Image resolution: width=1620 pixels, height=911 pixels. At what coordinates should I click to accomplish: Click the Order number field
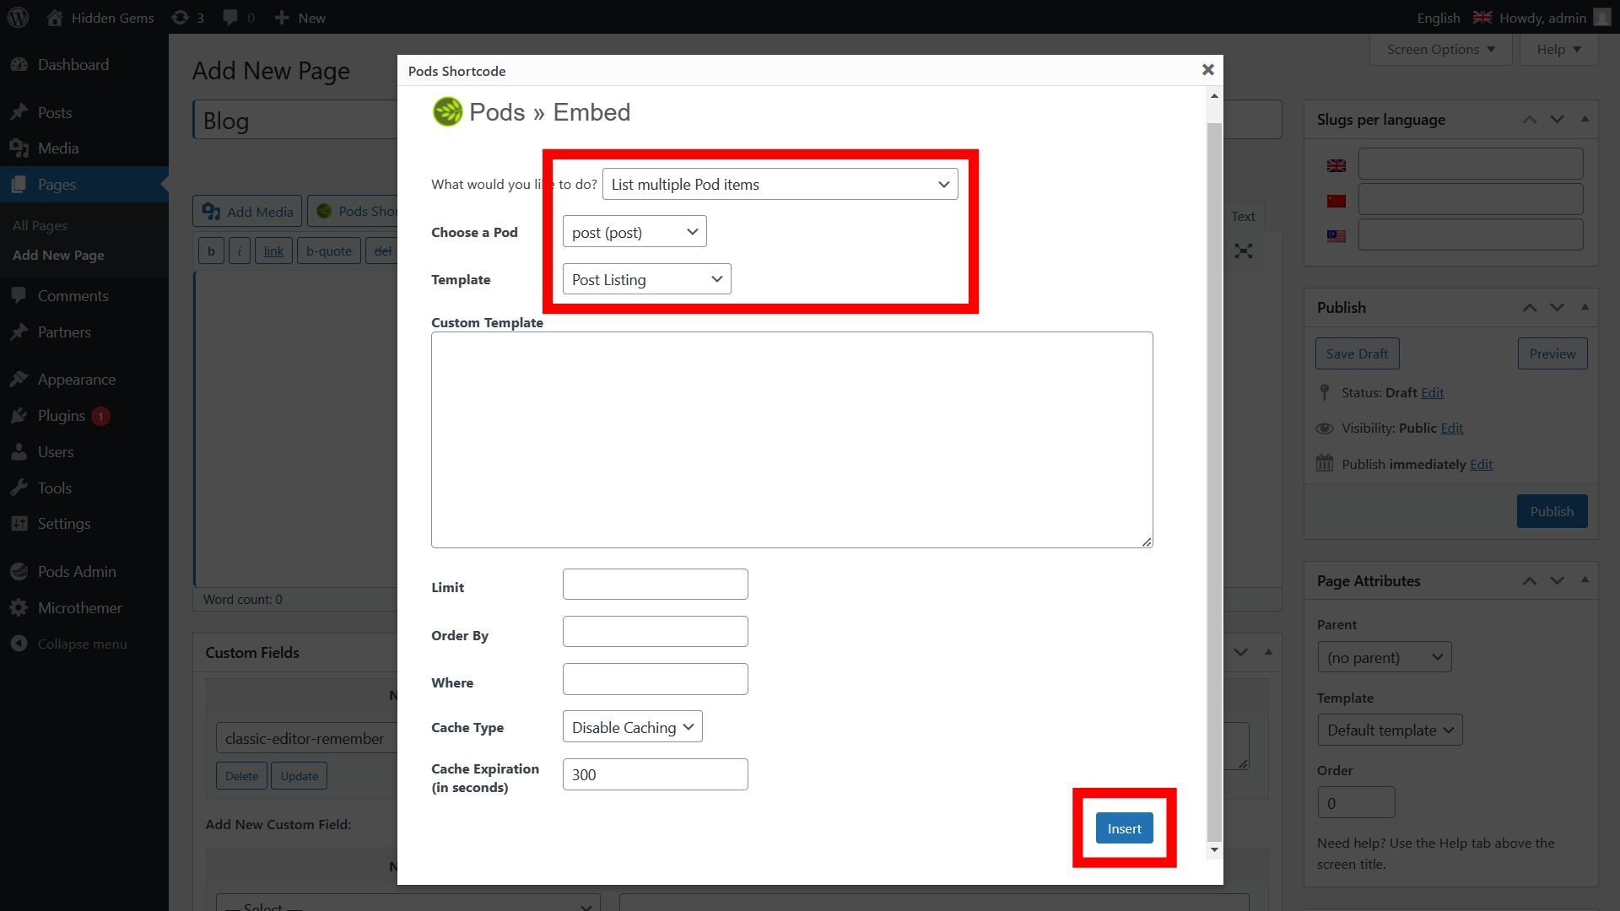click(x=1356, y=802)
